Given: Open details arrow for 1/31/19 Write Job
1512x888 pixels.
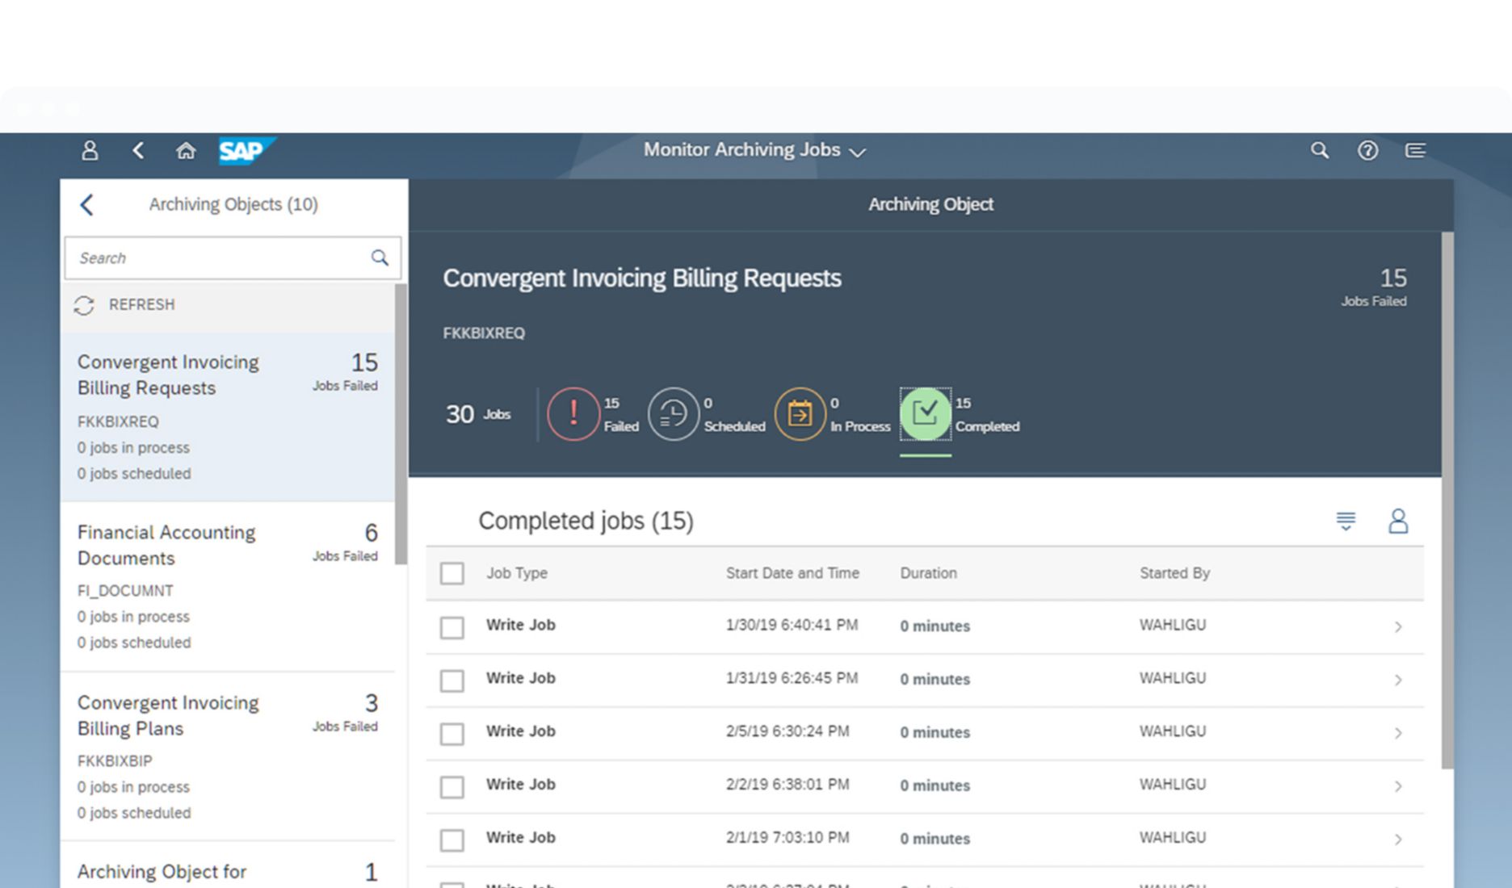Looking at the screenshot, I should click(1397, 681).
